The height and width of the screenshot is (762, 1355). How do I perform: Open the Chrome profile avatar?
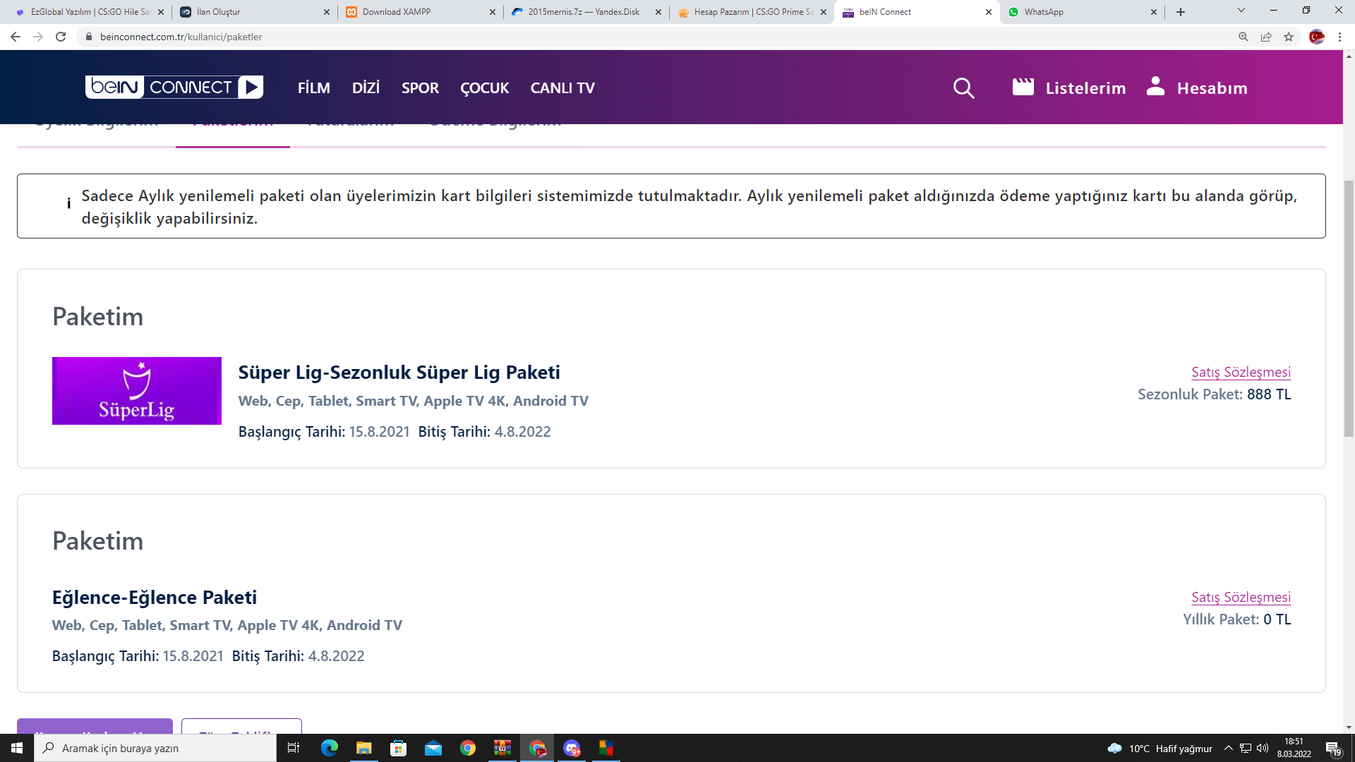pyautogui.click(x=1317, y=37)
